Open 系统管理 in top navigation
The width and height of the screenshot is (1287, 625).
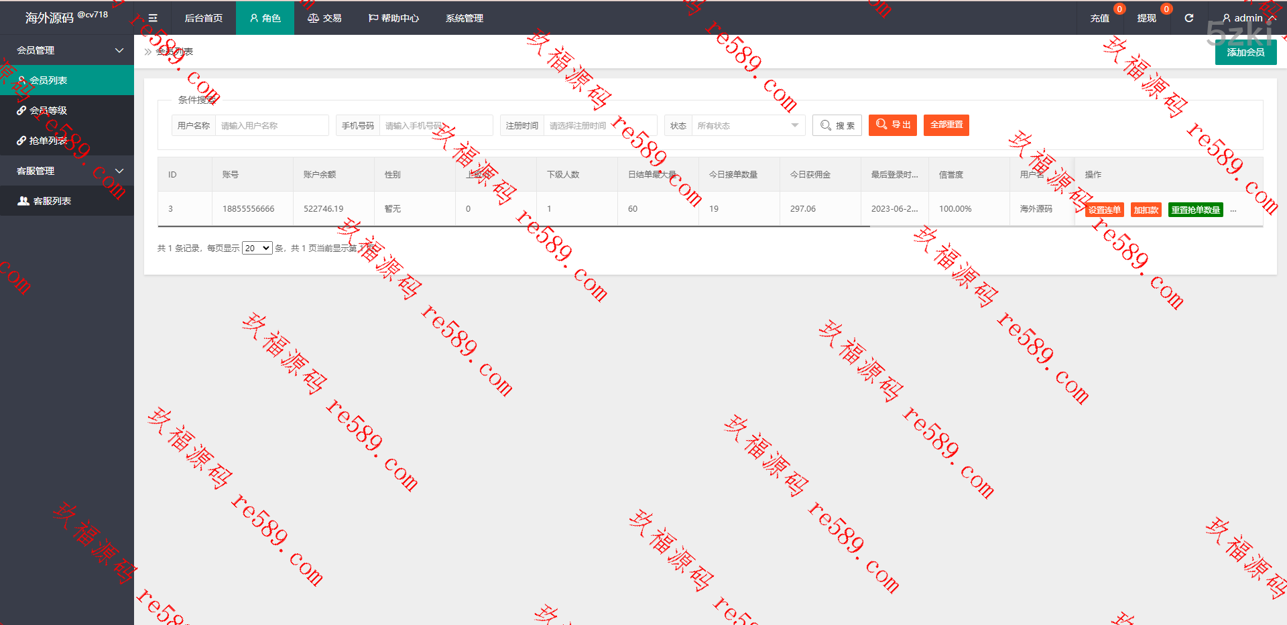464,18
